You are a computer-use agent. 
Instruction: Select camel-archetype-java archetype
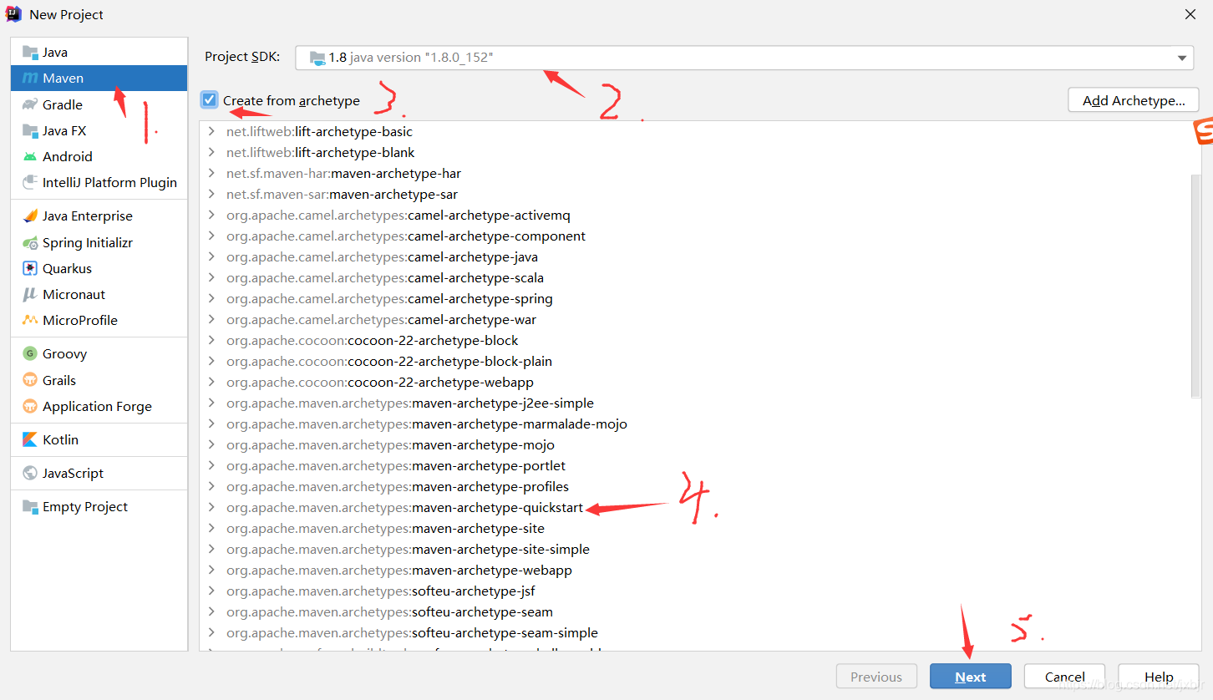click(382, 256)
